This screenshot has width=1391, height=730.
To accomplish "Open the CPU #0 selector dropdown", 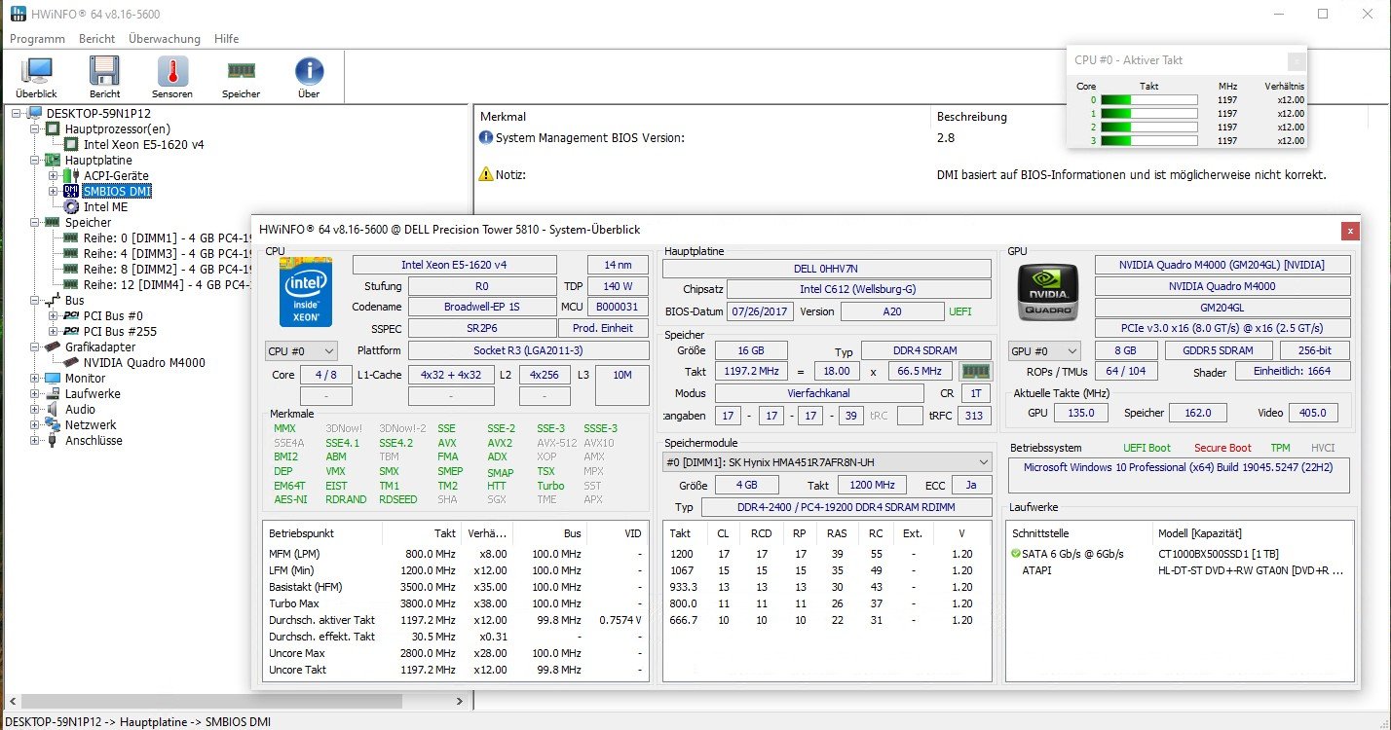I will (301, 350).
